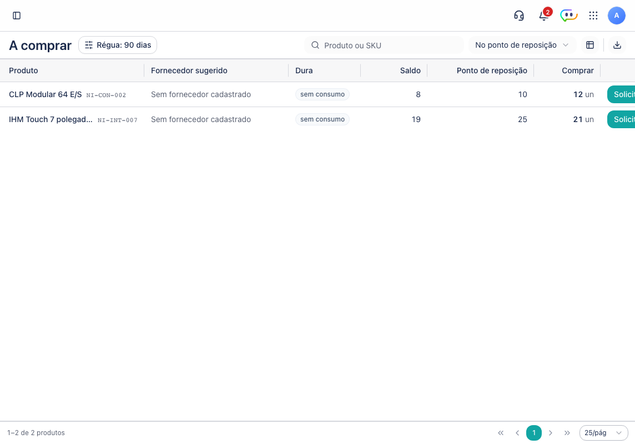Click Saldo value 8
The image size is (635, 444).
coord(419,94)
